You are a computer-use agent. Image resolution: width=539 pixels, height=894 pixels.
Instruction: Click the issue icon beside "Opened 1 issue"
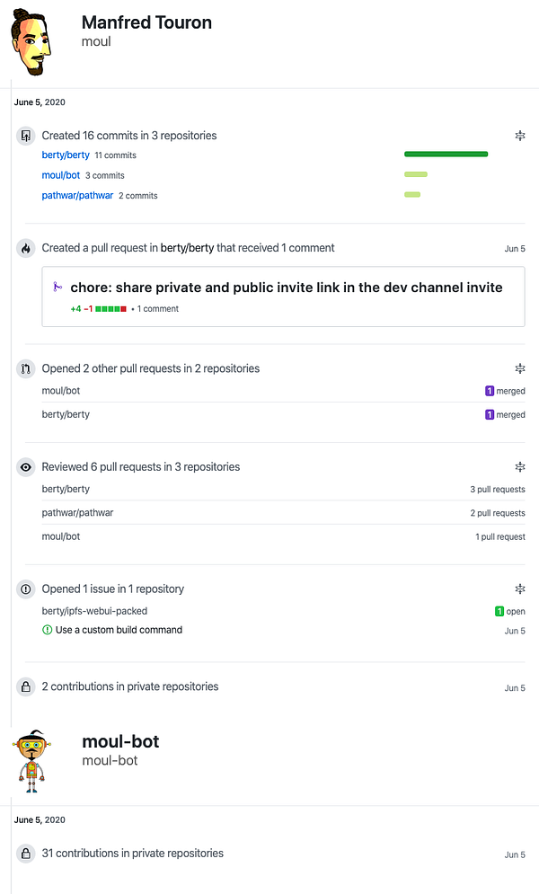pos(26,589)
